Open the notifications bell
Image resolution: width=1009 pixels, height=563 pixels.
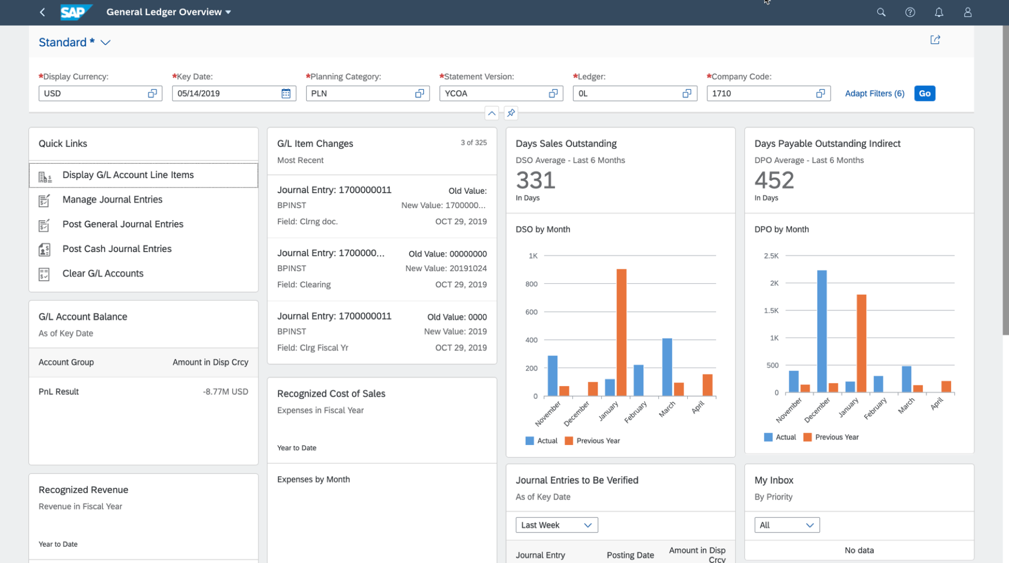pos(939,12)
